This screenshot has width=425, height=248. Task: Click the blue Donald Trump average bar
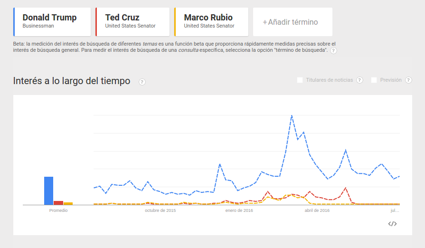tap(49, 191)
